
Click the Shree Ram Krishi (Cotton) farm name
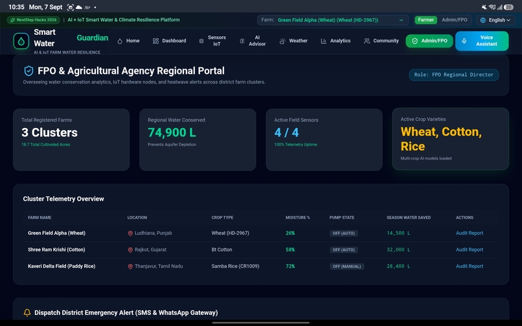(x=56, y=250)
